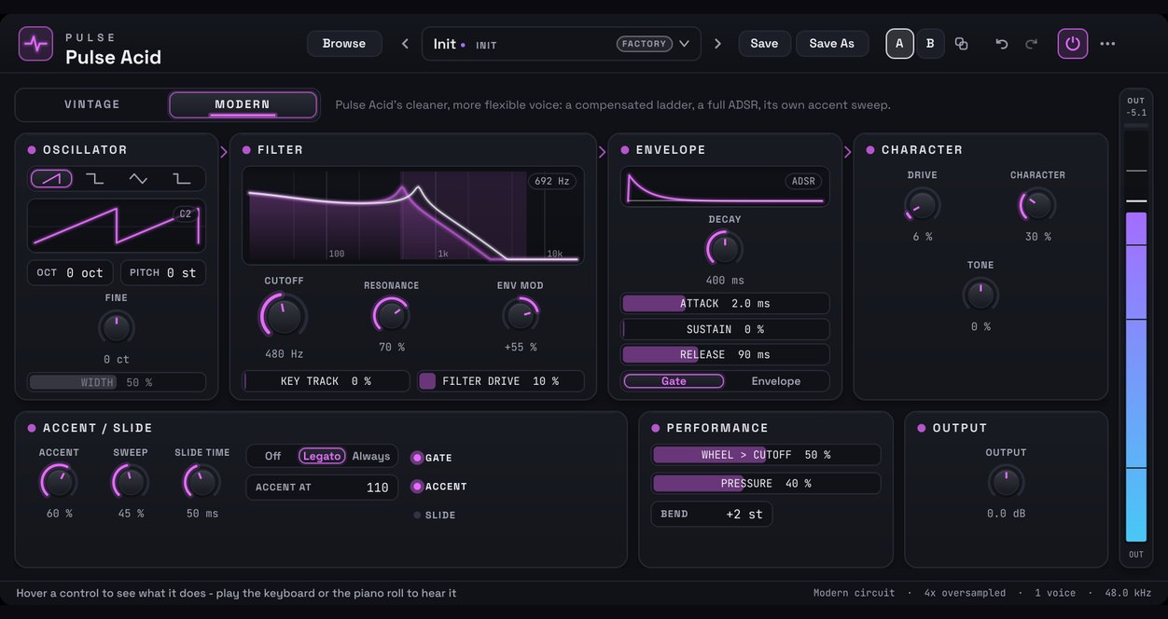Click the OUTPUT level knob
Screen dimensions: 1168x619
coord(1006,482)
